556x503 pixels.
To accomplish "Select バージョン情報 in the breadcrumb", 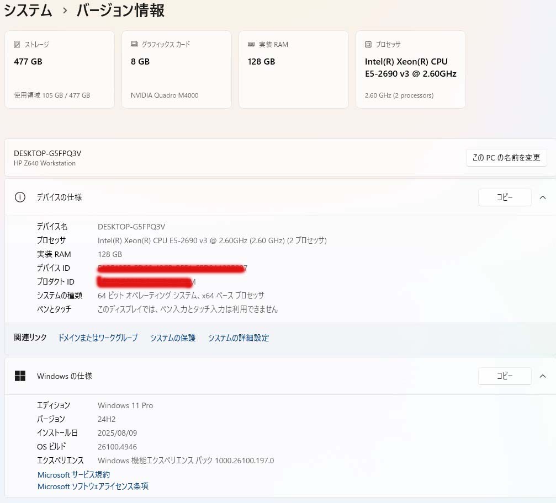I will click(x=119, y=10).
